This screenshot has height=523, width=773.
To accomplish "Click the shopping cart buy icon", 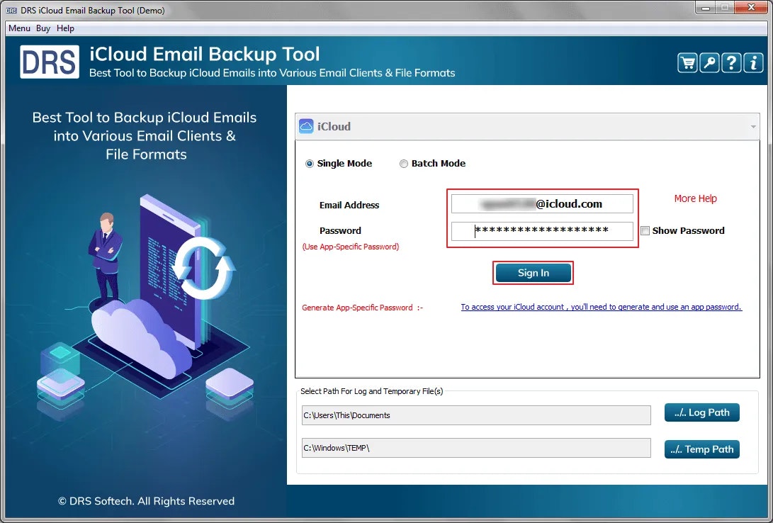I will coord(687,63).
